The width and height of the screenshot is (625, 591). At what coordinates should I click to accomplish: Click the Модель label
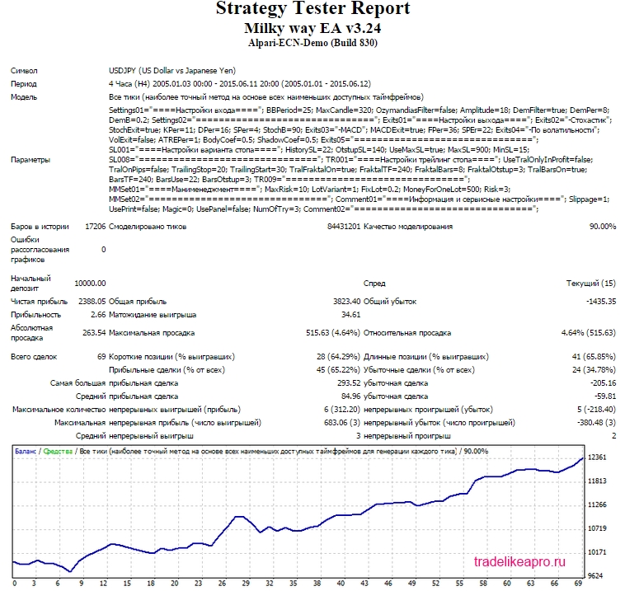coord(24,97)
